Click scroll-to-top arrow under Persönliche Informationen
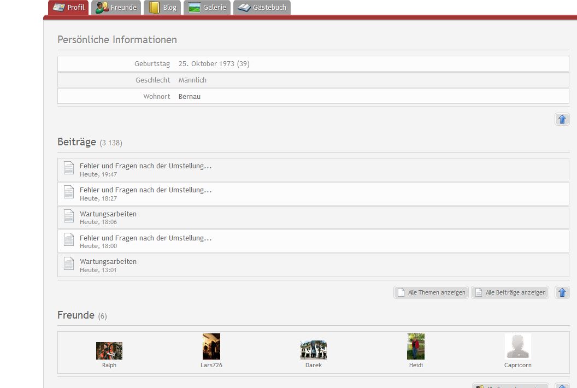Screen dimensions: 577x388 562,119
